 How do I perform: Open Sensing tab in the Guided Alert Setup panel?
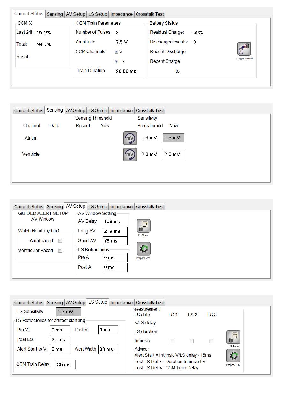pyautogui.click(x=55, y=206)
